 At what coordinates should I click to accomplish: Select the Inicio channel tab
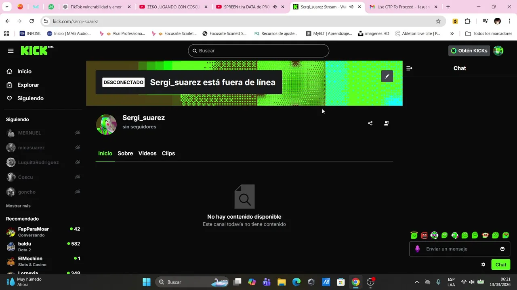point(105,153)
